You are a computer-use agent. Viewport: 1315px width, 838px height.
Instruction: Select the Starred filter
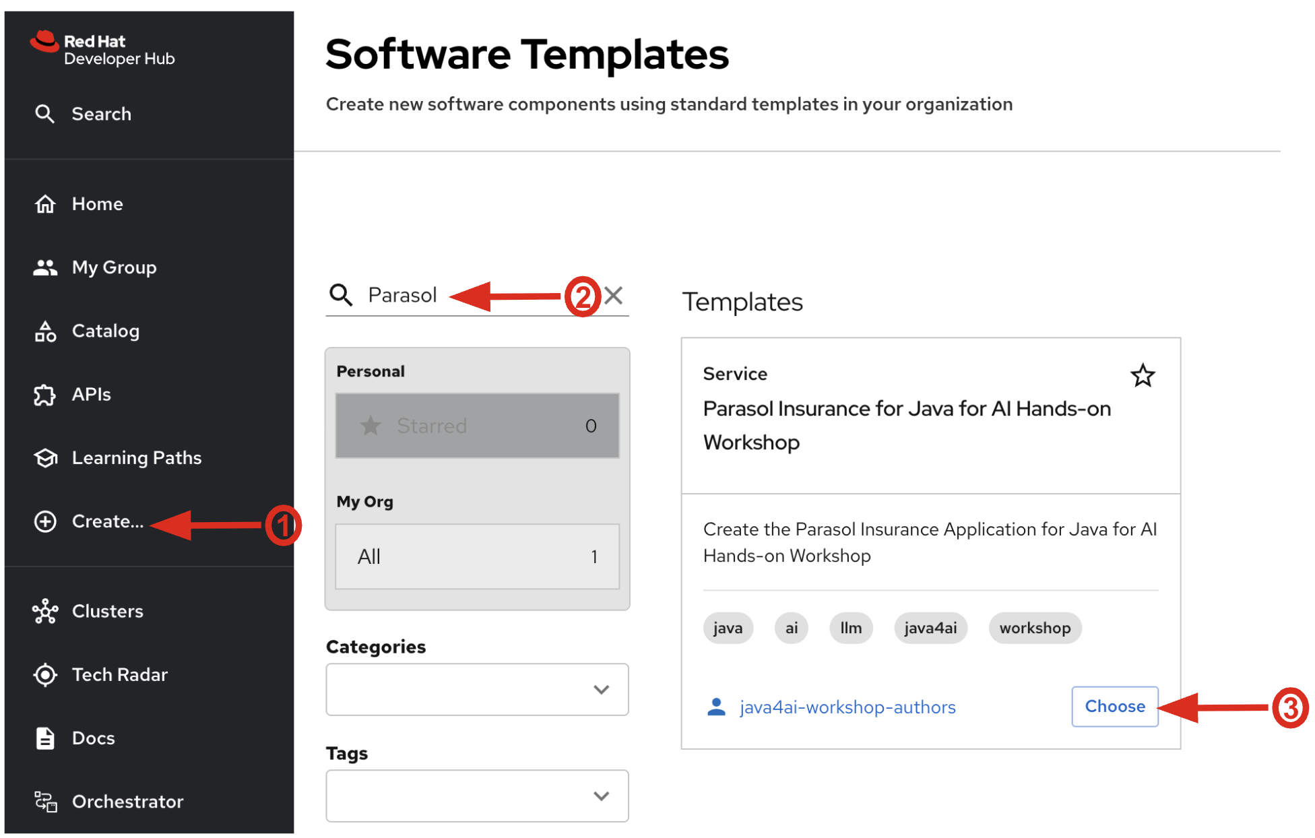(477, 426)
